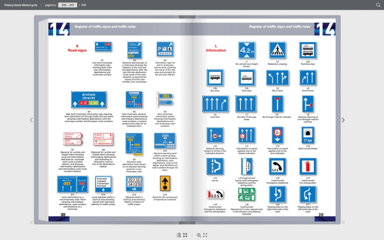Click the S.O.S. emergency telephone sign L18
384x240 pixels.
215,194
